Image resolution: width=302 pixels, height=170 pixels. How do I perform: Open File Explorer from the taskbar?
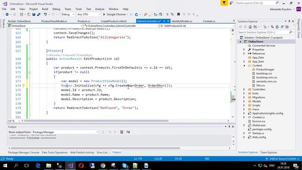[49, 166]
